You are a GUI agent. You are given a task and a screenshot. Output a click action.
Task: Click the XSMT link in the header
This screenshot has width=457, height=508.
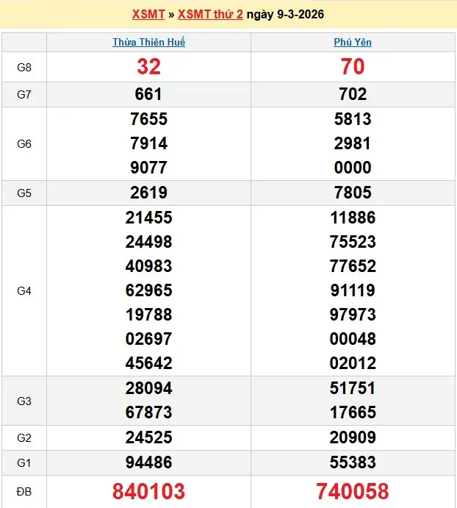coord(149,14)
